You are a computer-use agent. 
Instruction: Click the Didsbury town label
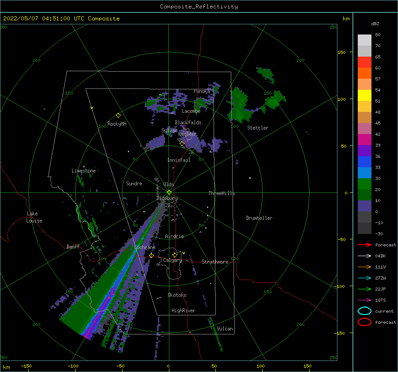tap(167, 198)
